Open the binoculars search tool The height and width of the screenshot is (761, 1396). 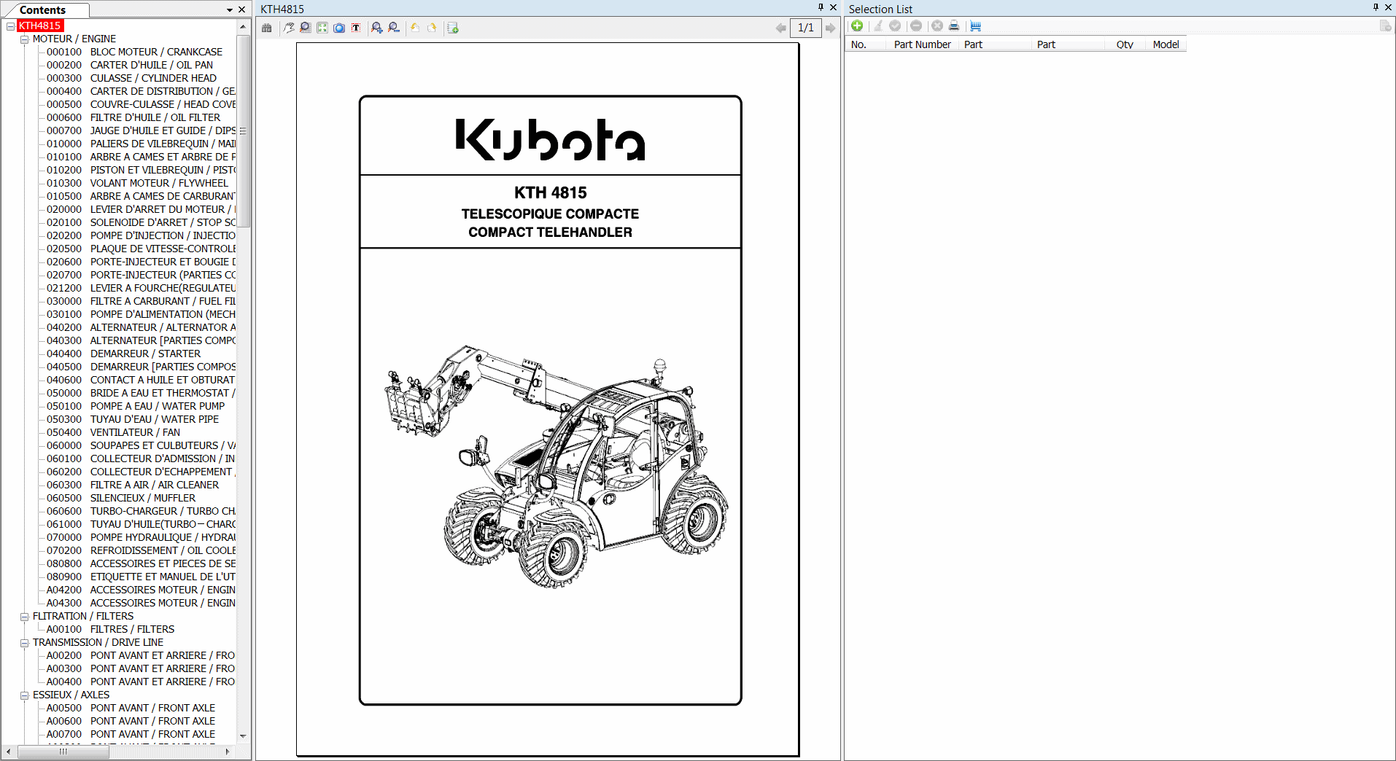[267, 28]
